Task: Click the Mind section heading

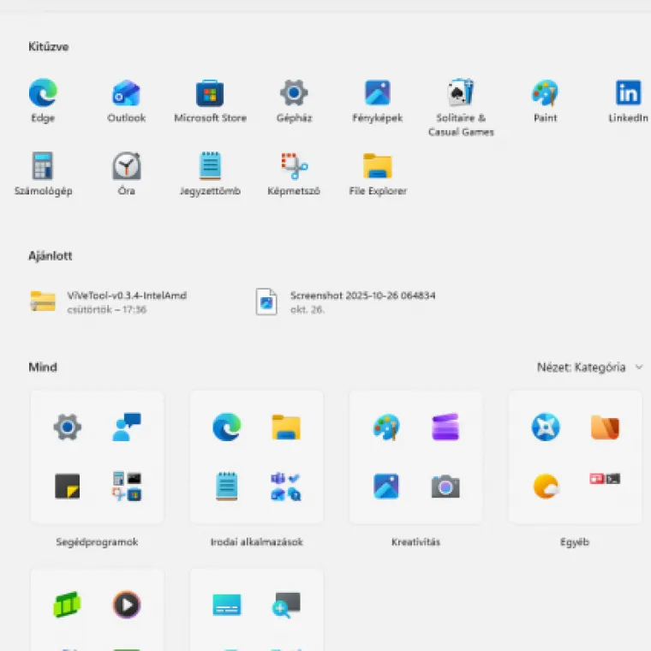Action: [43, 367]
